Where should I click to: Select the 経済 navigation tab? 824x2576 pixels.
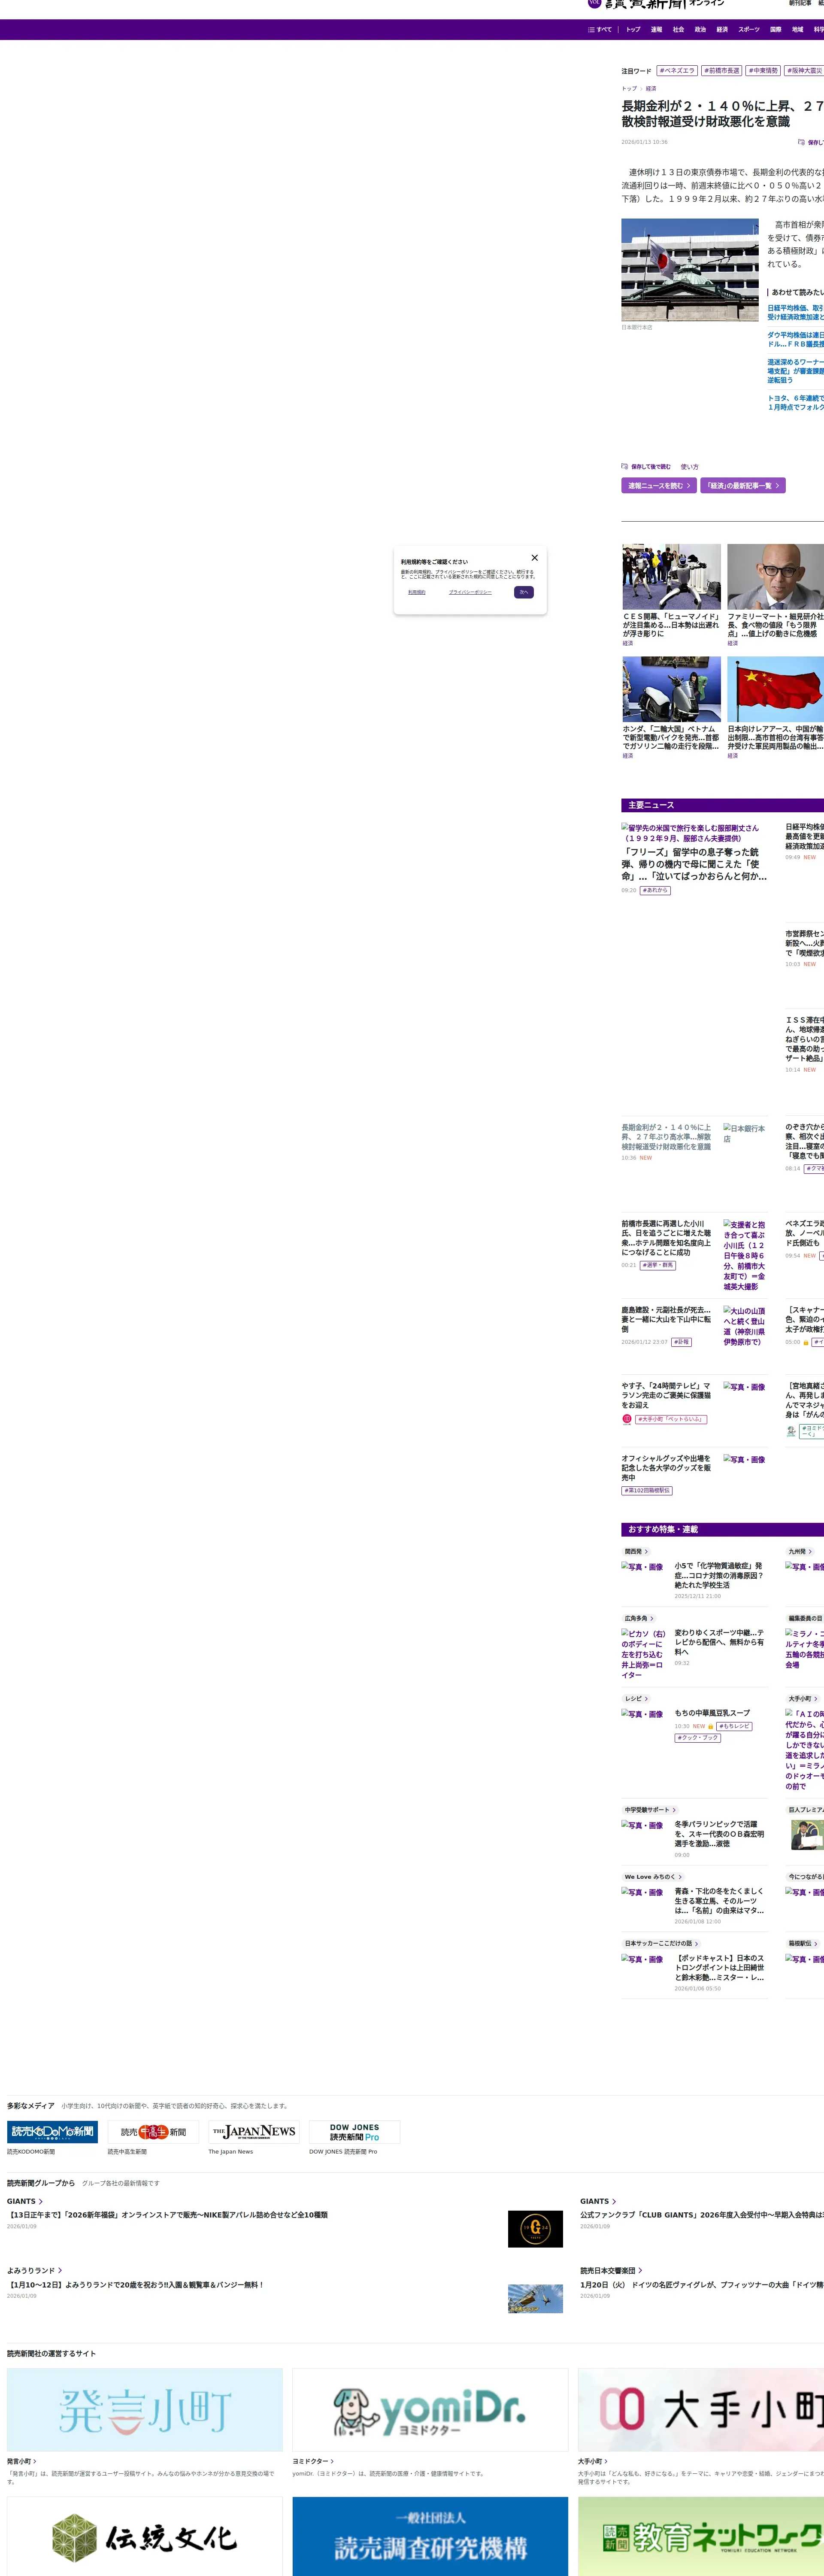722,30
